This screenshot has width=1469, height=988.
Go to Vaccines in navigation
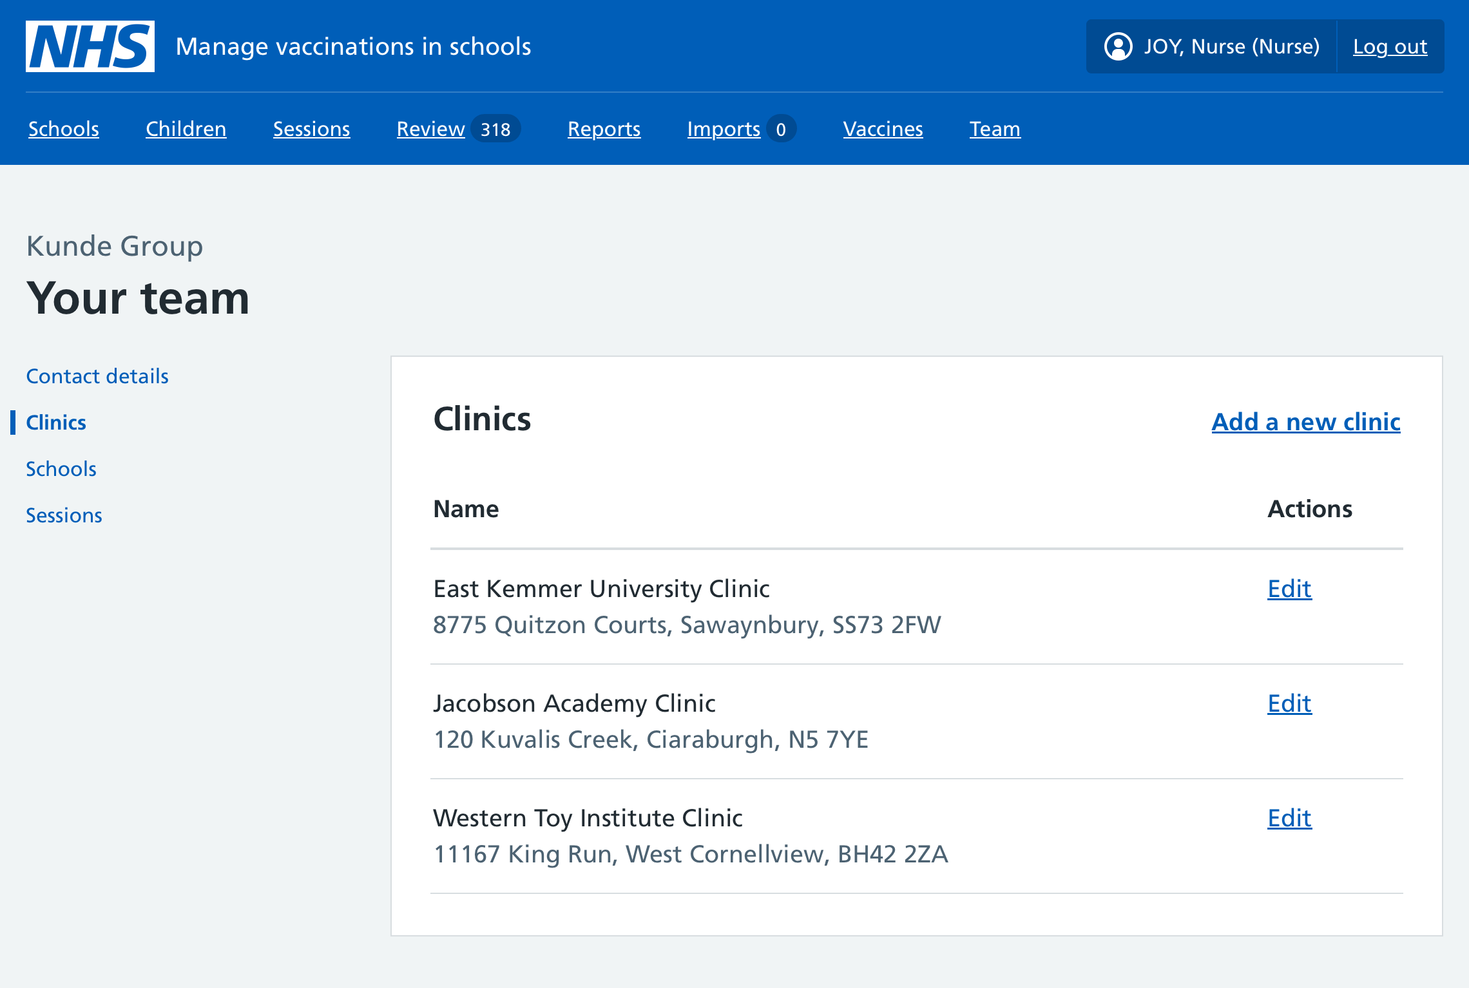coord(883,129)
